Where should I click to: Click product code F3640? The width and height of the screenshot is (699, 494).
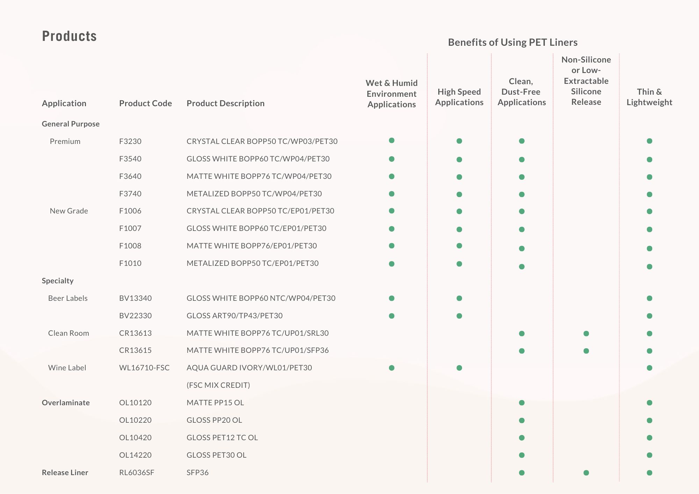[130, 176]
